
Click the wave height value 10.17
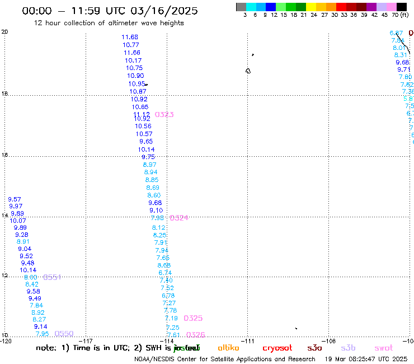133,60
